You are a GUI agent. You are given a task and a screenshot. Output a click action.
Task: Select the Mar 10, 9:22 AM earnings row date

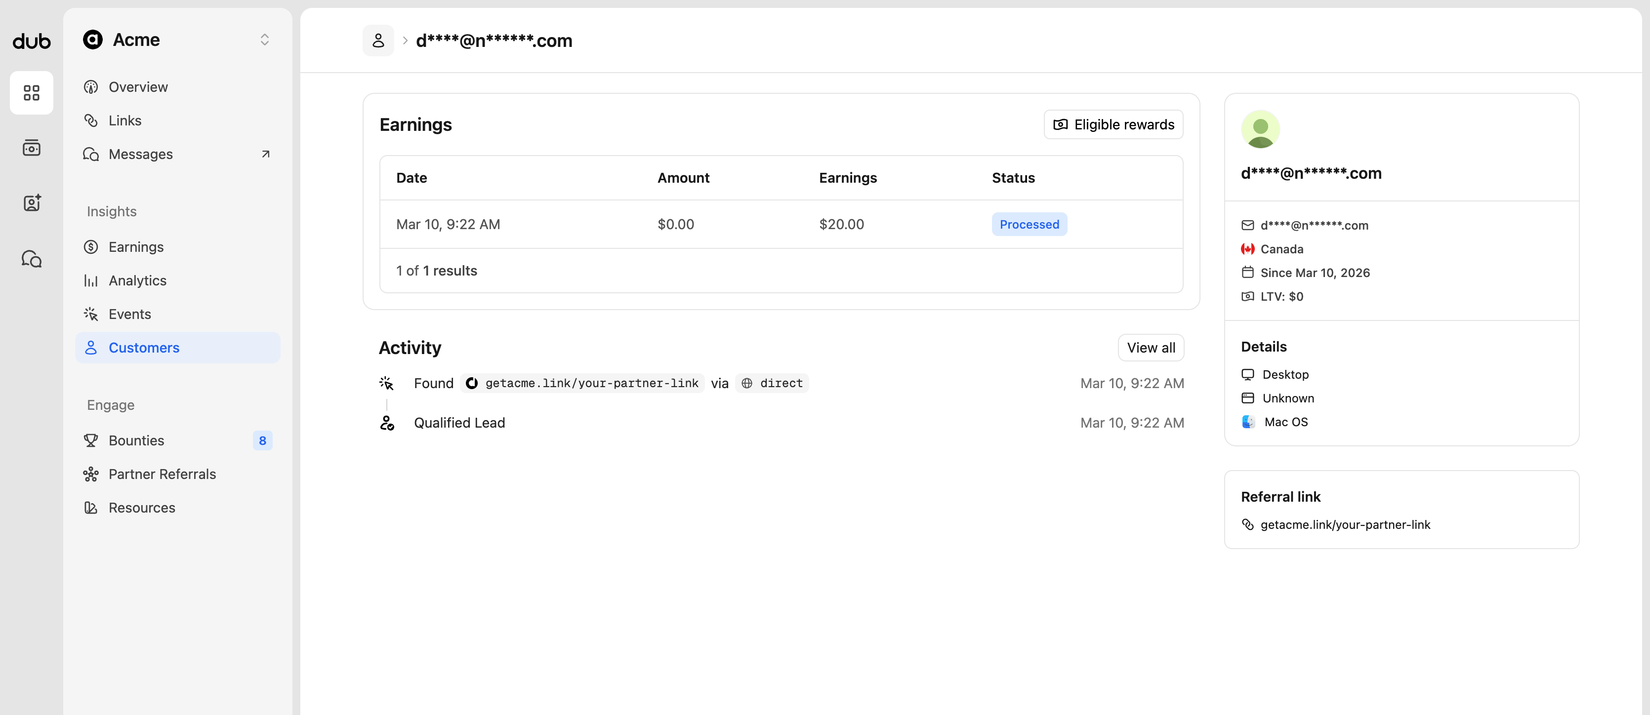click(448, 224)
